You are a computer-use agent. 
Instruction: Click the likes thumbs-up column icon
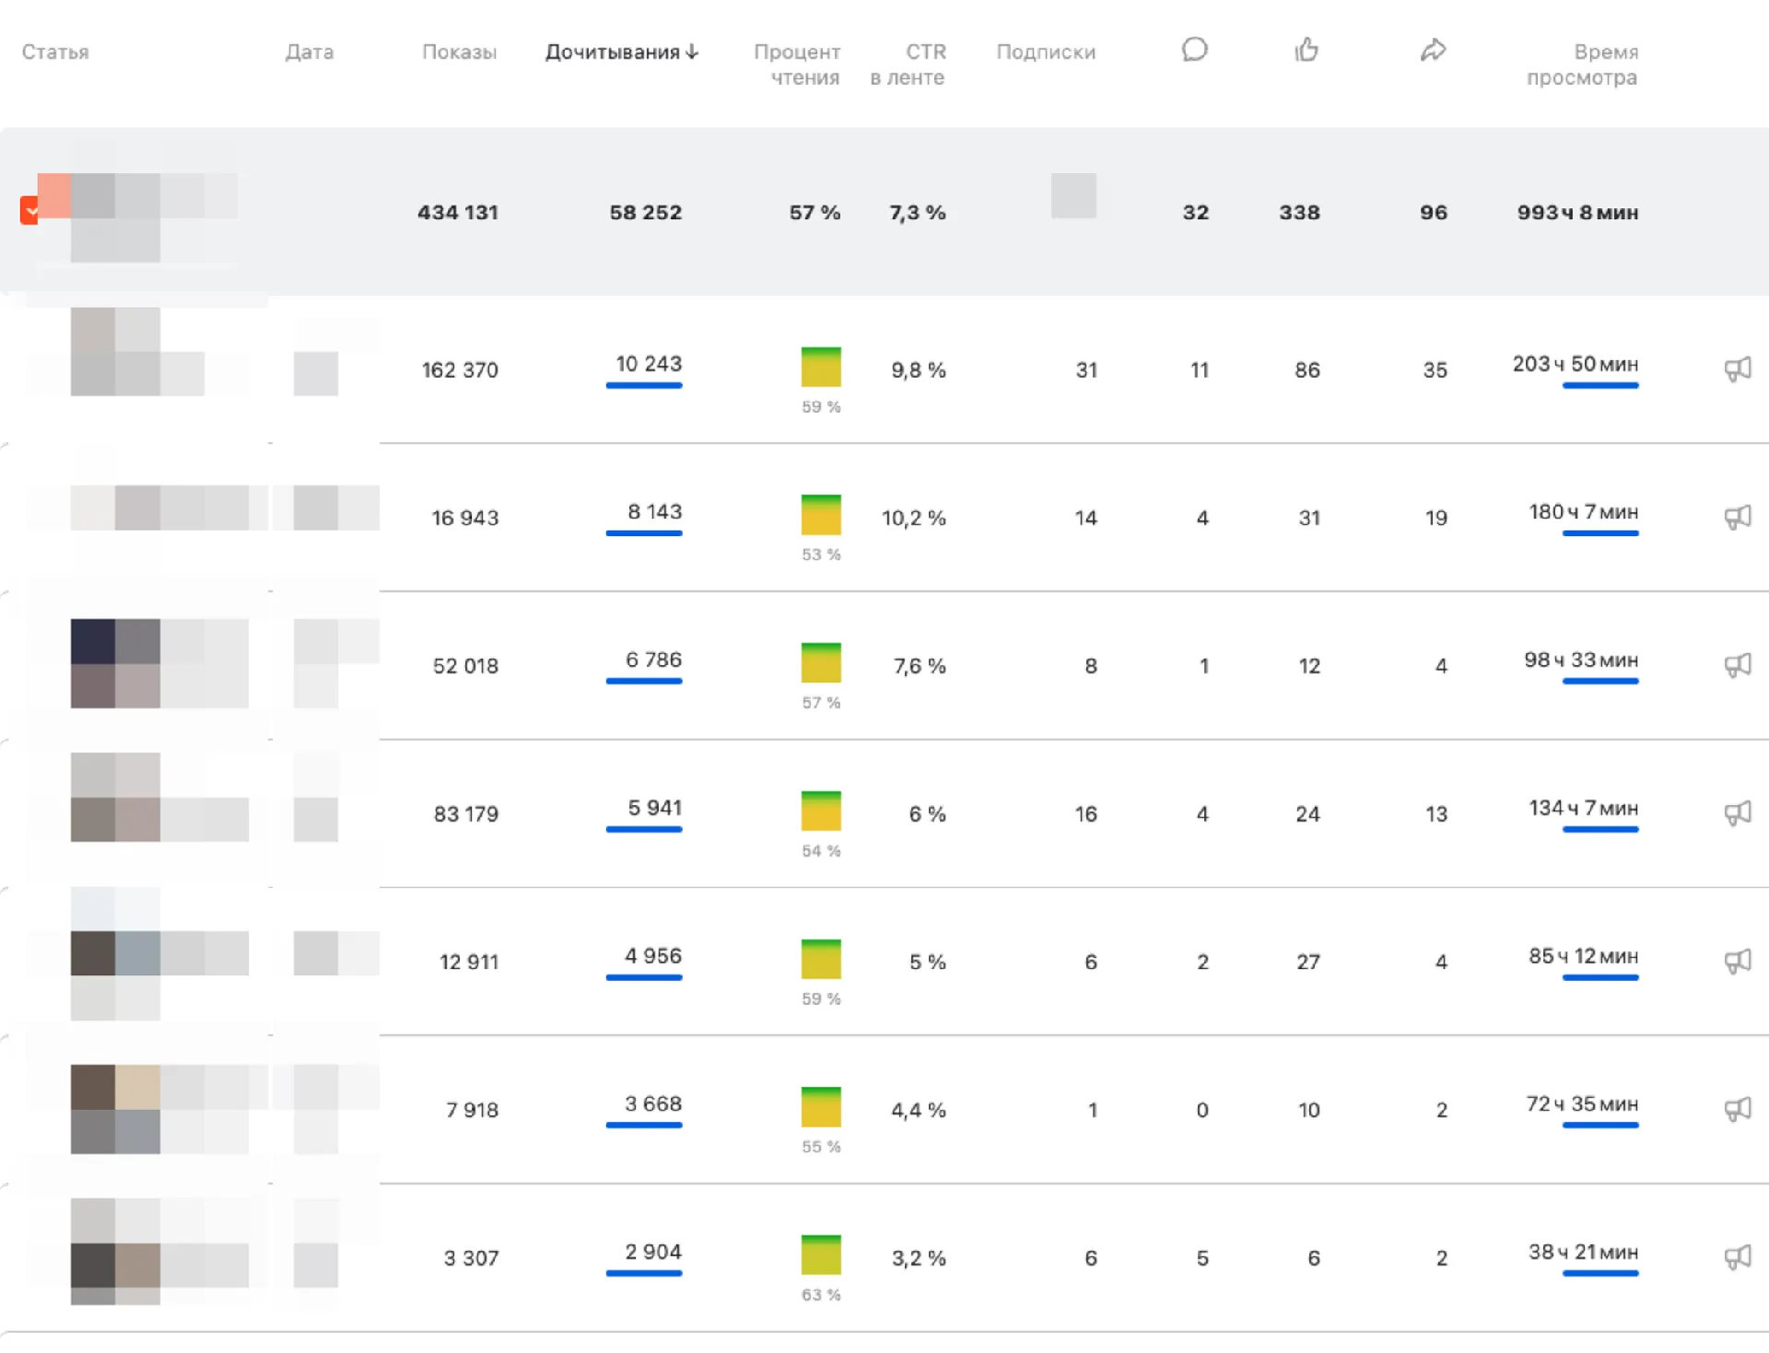(1306, 50)
